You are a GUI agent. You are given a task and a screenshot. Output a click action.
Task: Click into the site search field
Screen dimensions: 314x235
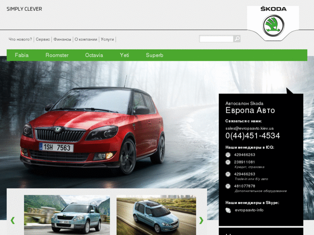[216, 39]
